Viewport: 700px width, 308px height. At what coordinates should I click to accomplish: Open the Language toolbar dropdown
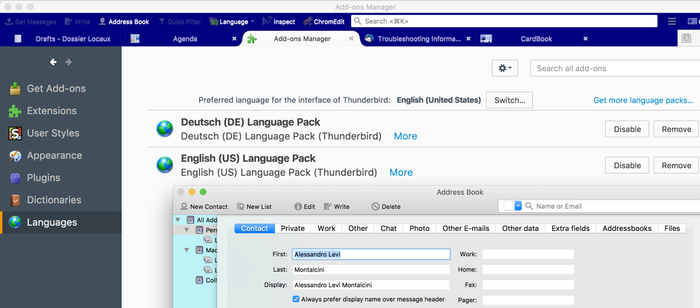231,22
